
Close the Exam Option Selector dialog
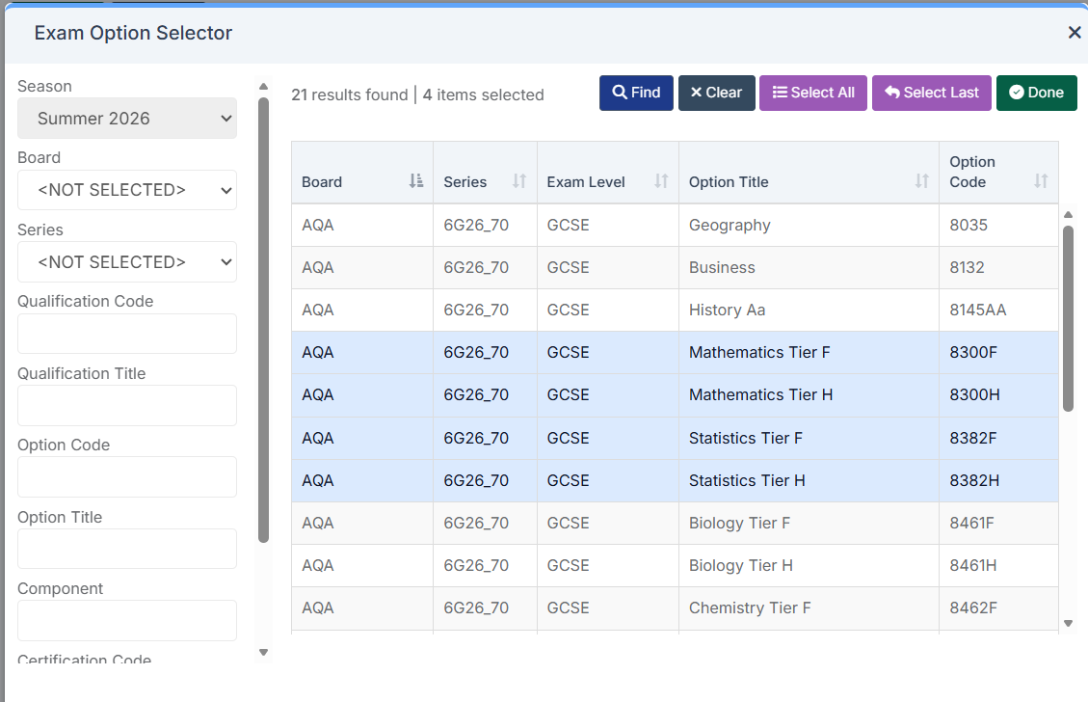click(1075, 33)
